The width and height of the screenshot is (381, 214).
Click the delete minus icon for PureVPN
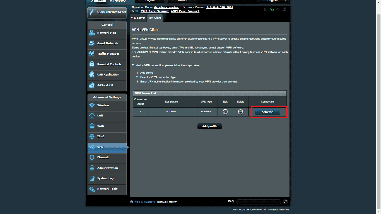pyautogui.click(x=240, y=112)
